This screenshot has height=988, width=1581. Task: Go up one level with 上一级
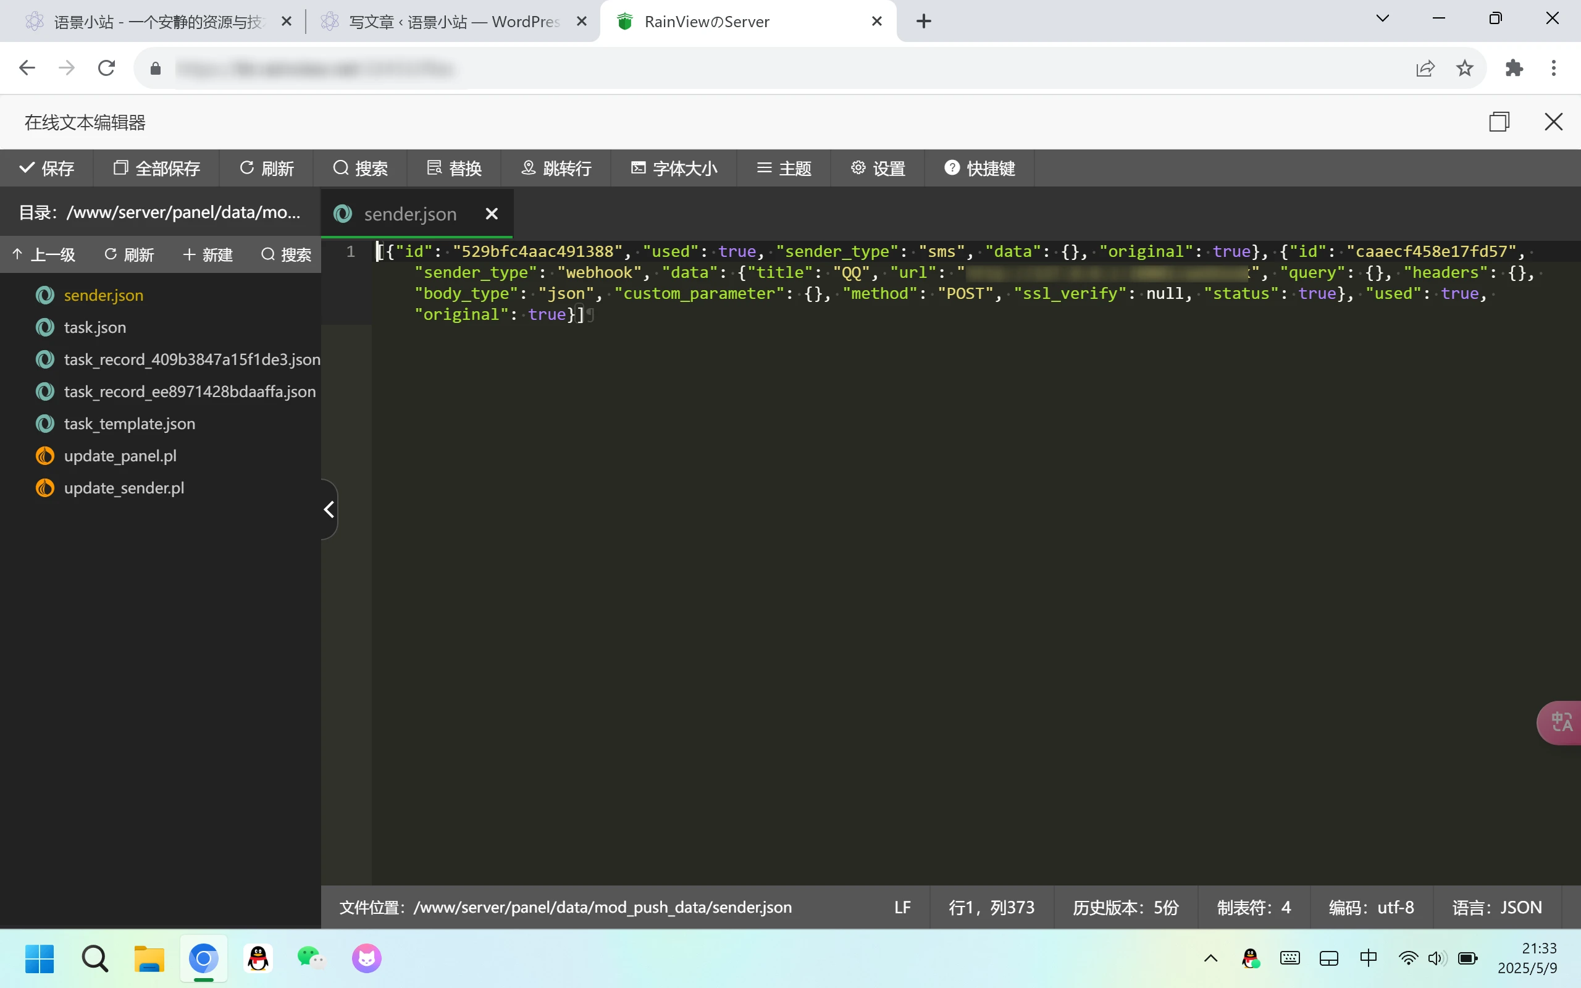[x=44, y=254]
